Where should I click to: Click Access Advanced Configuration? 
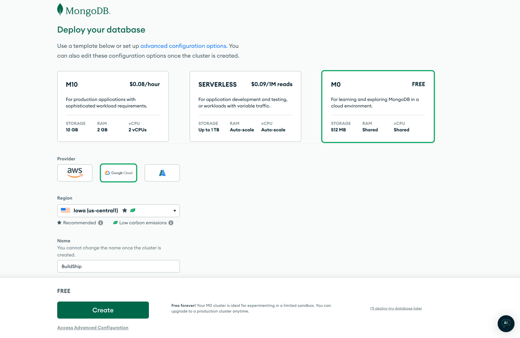[x=92, y=327]
